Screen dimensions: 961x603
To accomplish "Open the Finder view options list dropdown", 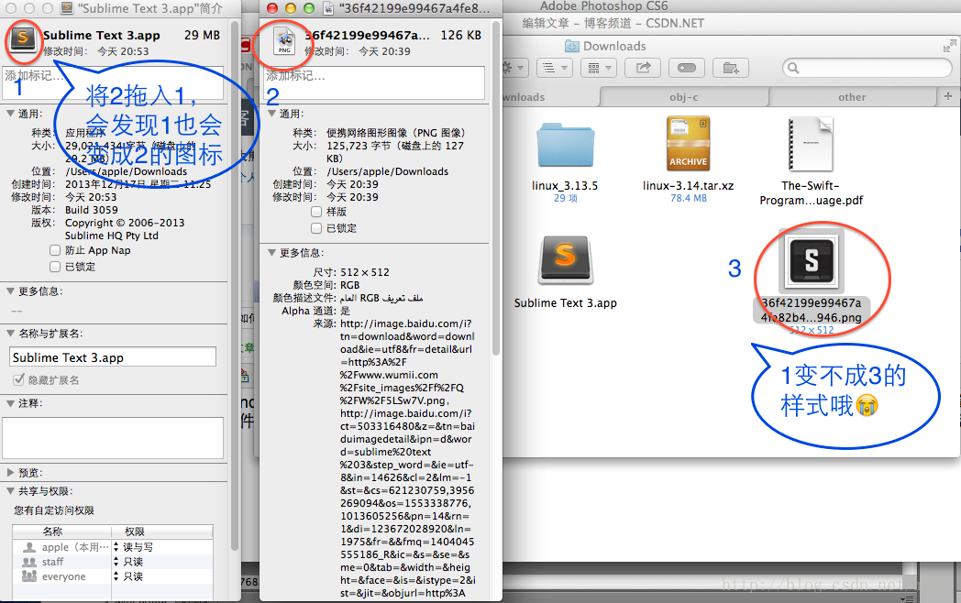I will [555, 68].
